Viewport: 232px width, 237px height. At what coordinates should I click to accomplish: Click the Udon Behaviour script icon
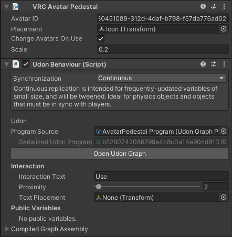pyautogui.click(x=16, y=64)
